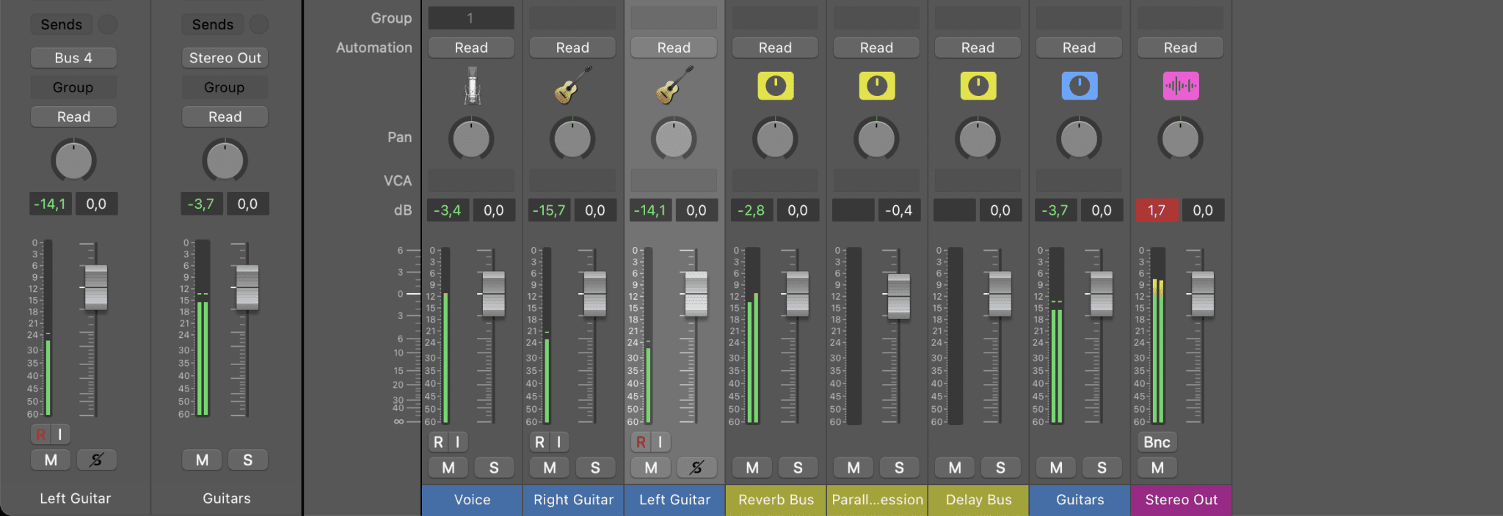Click the Delay Bus volume fader

[1000, 294]
